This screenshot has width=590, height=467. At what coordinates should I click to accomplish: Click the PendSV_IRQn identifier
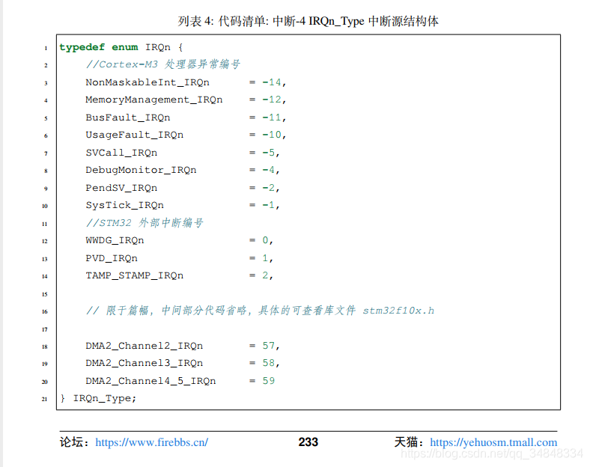[121, 188]
